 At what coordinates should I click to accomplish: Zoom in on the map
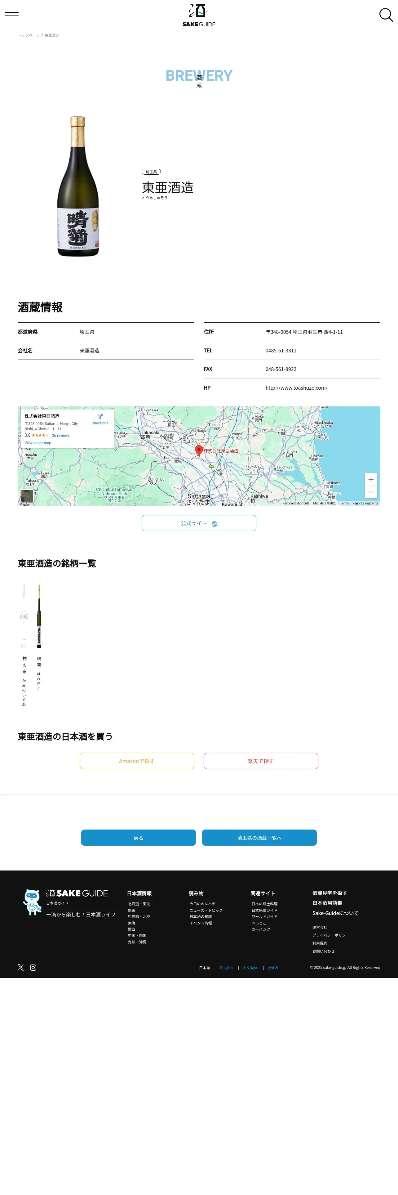tap(371, 479)
